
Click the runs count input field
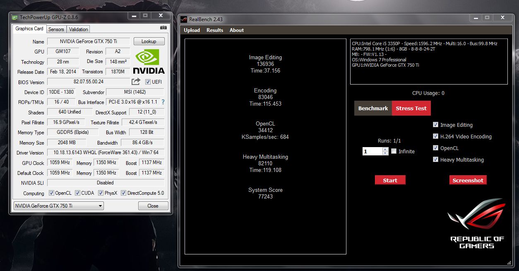click(372, 152)
